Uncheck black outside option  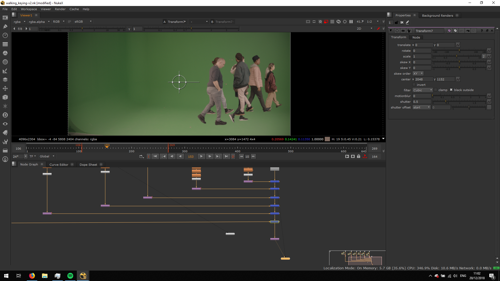pyautogui.click(x=451, y=90)
